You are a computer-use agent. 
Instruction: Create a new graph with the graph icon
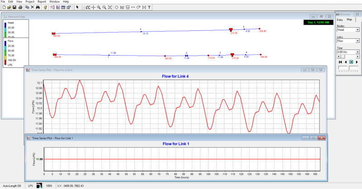click(58, 7)
